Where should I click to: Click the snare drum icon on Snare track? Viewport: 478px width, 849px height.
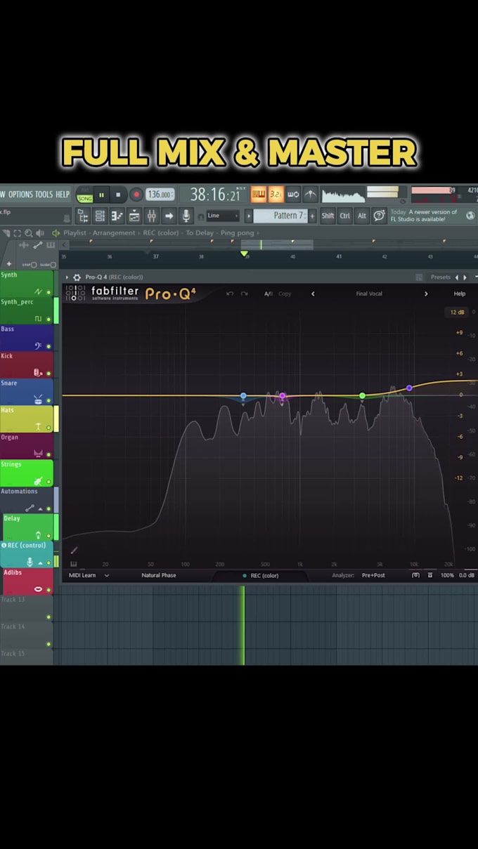[38, 400]
